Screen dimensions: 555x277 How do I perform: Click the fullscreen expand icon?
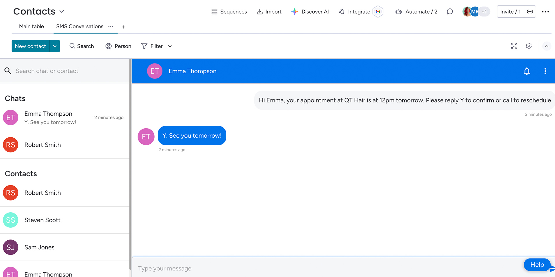click(x=514, y=46)
